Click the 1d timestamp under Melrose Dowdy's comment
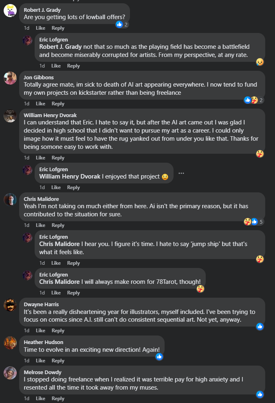The width and height of the screenshot is (275, 403). 26,399
